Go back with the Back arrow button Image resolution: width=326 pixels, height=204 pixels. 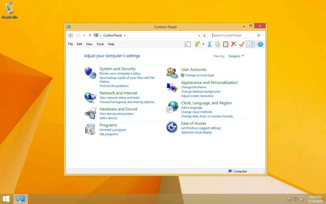pos(71,35)
